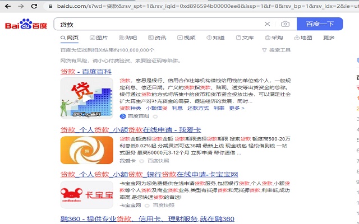Open the 贷款种类 sublink
Viewport: 359px width, 224px height.
click(130, 108)
